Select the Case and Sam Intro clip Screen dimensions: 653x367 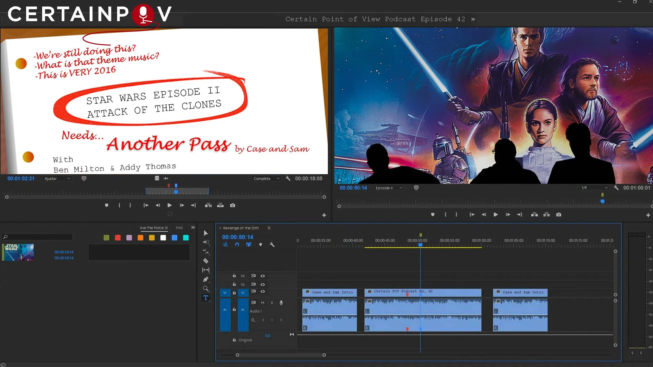click(x=330, y=292)
